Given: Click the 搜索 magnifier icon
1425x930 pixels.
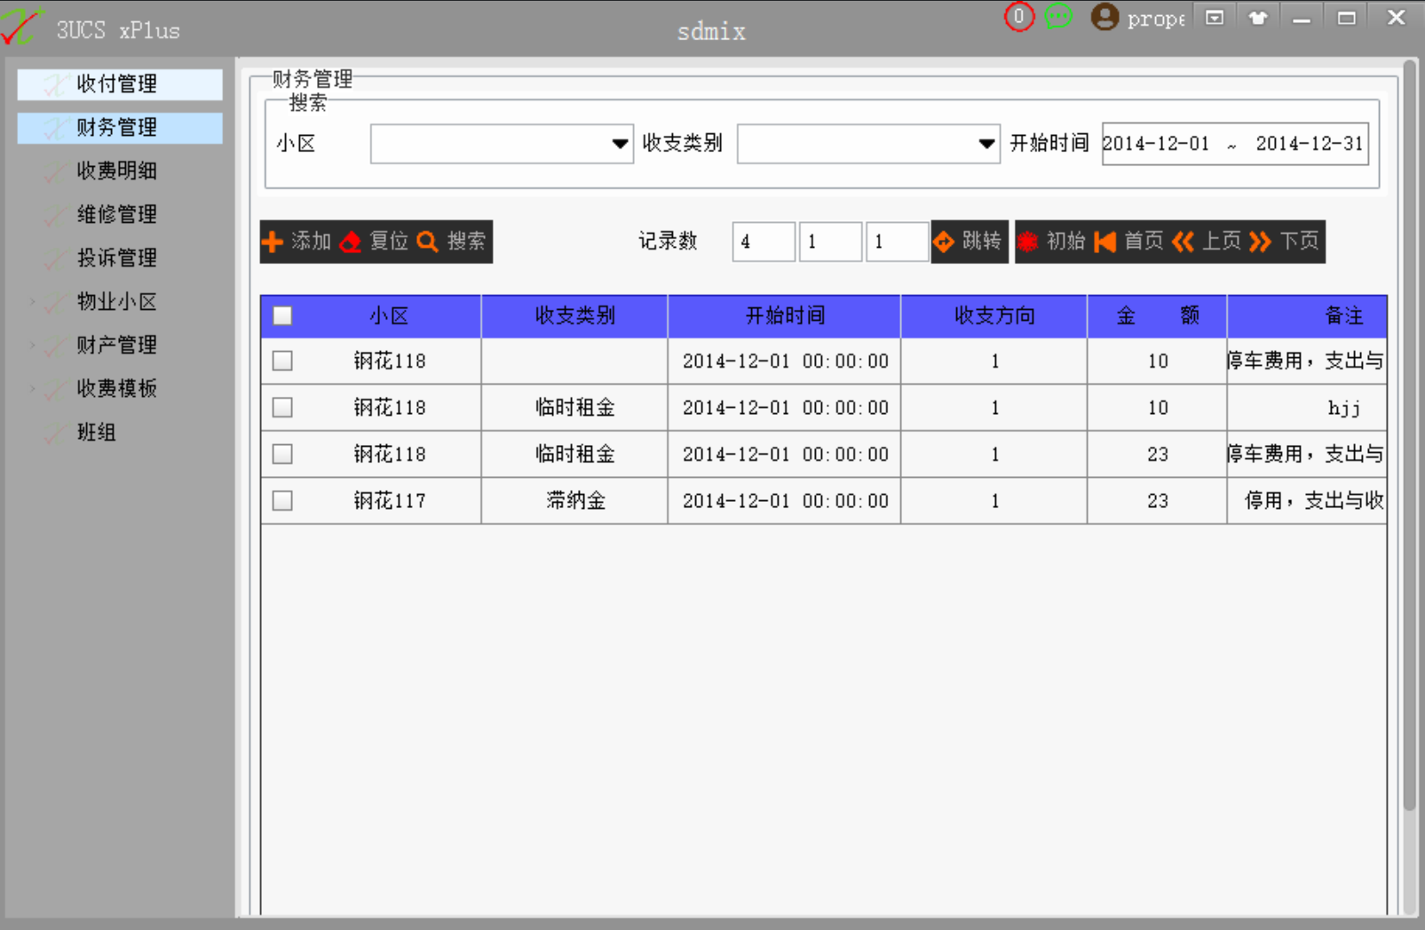Looking at the screenshot, I should 428,242.
